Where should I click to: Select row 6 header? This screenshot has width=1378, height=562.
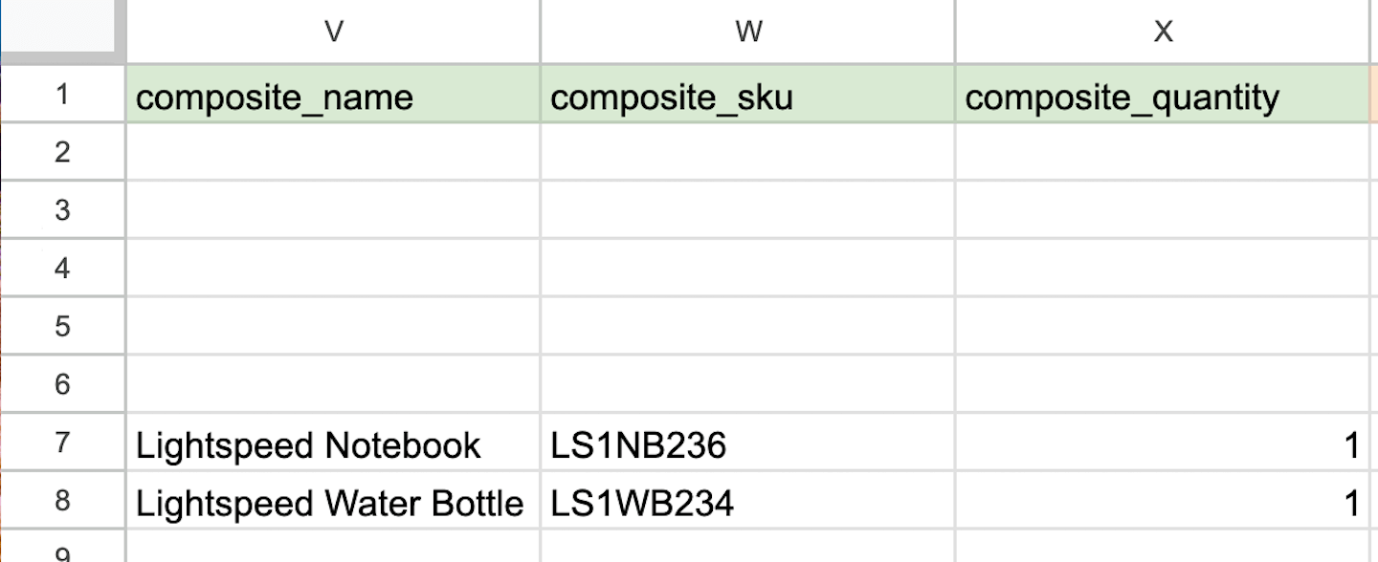[x=62, y=384]
